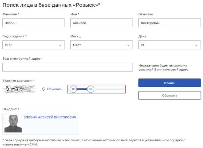Screen dimensions: 203x148
Task: Click the unfilled slider track right of 40
Action: tap(109, 89)
